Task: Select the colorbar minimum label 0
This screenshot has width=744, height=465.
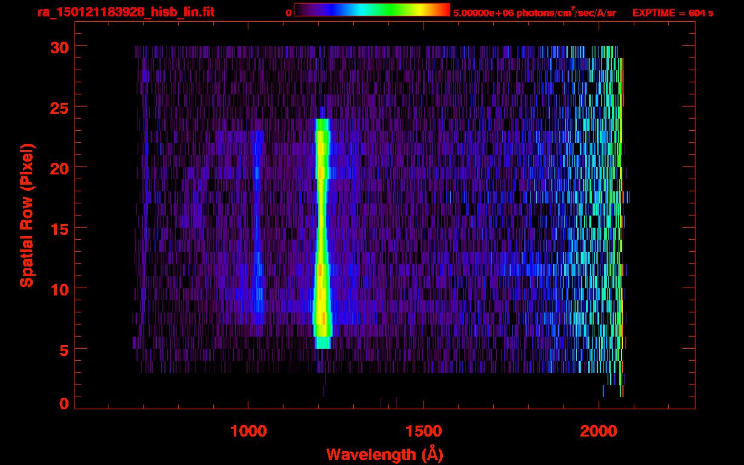Action: [x=288, y=13]
